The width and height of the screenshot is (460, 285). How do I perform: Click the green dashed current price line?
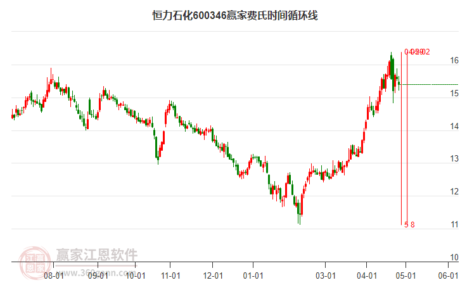pyautogui.click(x=431, y=84)
